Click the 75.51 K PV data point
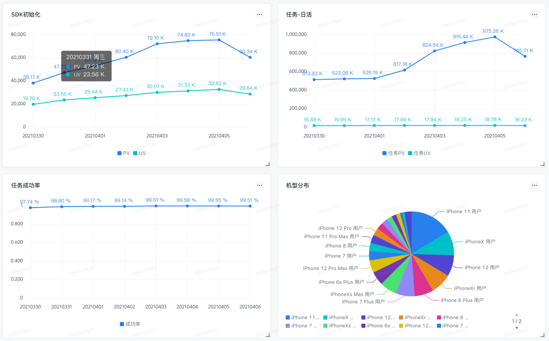 point(219,40)
